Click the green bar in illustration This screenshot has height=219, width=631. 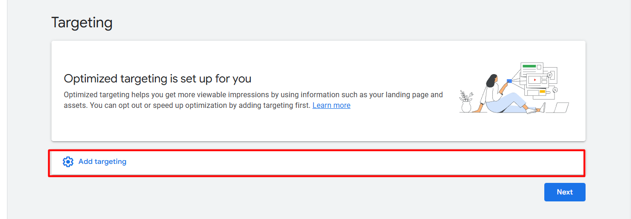[529, 66]
